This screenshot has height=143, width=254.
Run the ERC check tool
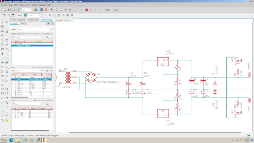pyautogui.click(x=2, y=120)
